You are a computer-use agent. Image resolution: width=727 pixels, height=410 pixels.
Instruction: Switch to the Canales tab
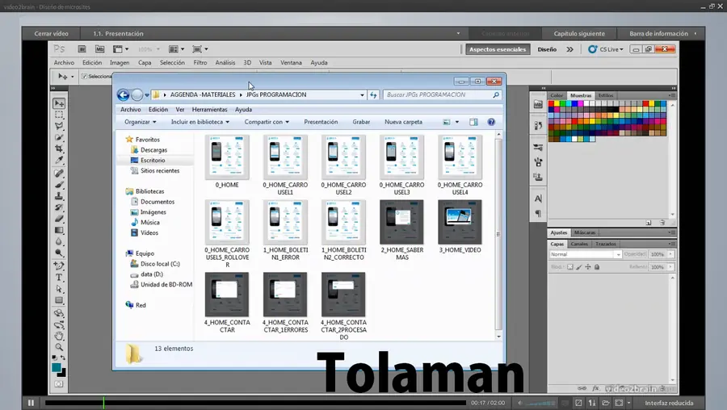click(x=579, y=244)
